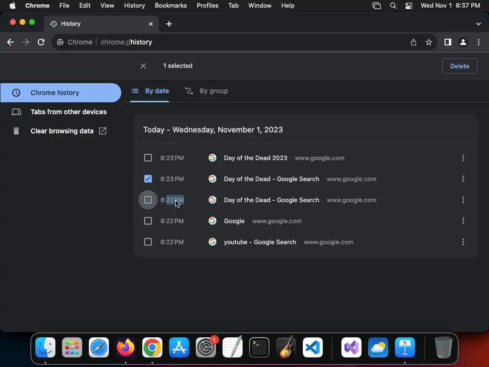This screenshot has width=489, height=367.
Task: Bookmark this tab with the star
Action: 429,42
